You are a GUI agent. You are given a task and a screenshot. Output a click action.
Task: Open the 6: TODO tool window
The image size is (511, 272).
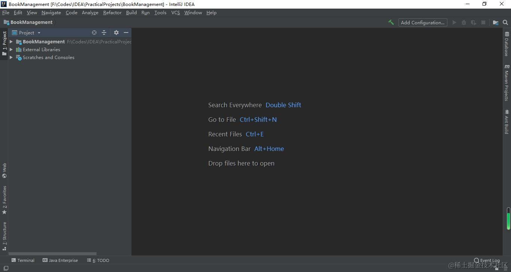click(x=98, y=260)
